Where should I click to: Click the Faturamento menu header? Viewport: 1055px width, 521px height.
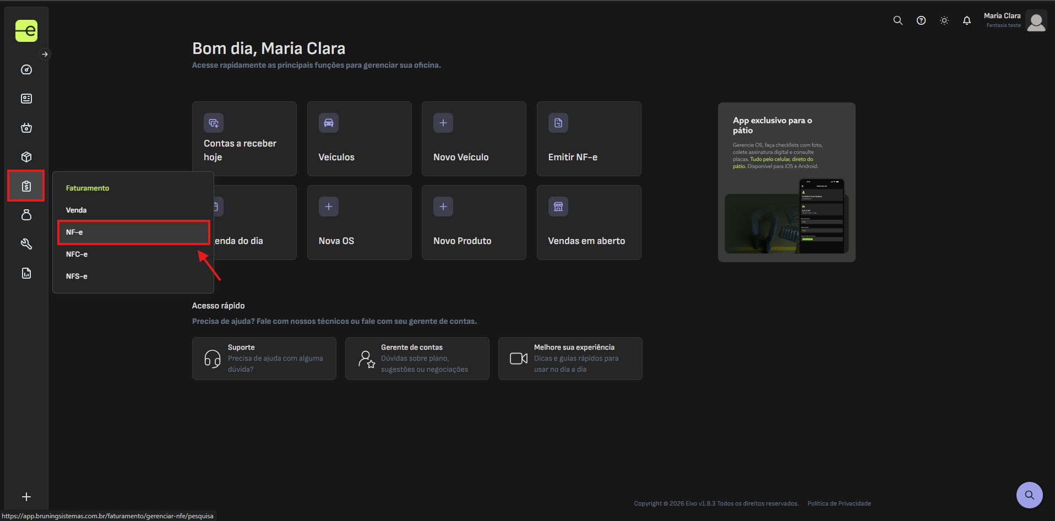pos(88,188)
